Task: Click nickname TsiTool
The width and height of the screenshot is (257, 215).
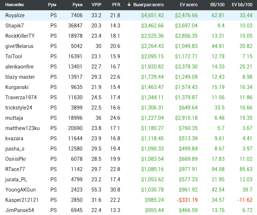Action: 14,56
